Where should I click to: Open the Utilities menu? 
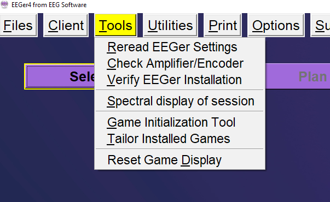tap(170, 26)
